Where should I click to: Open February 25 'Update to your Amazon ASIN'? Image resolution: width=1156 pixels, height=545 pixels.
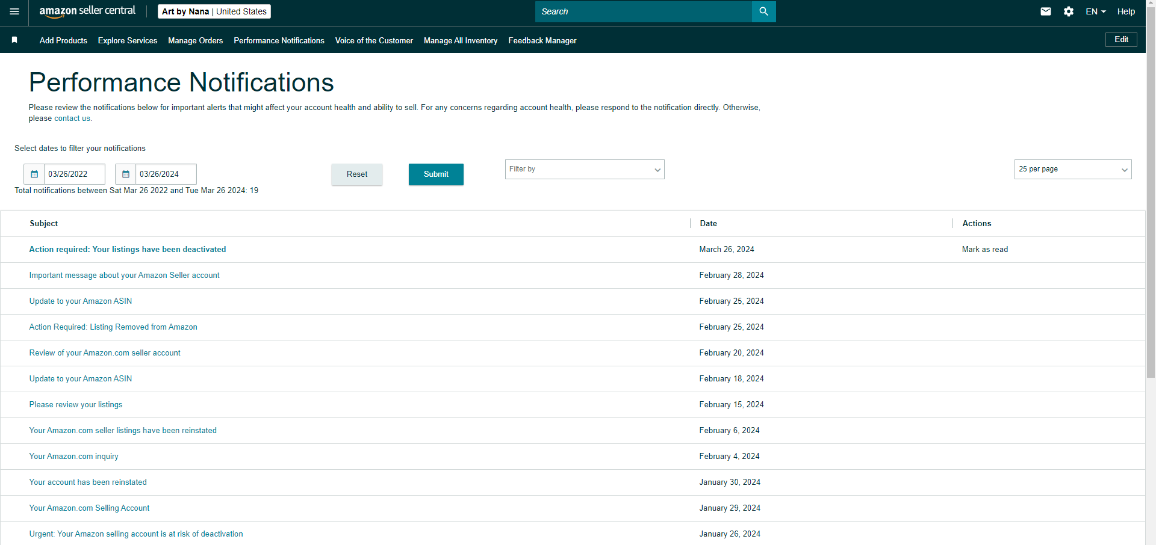81,301
